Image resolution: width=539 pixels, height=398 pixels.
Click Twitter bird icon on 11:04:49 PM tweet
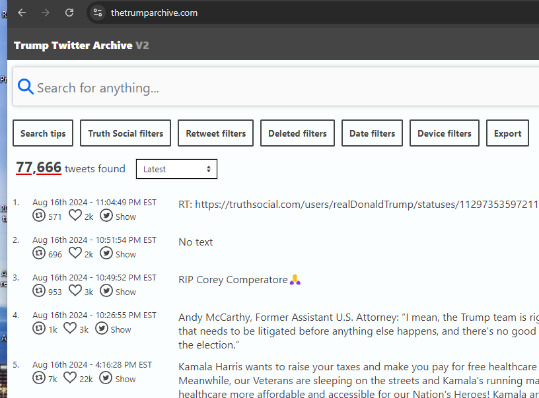tap(106, 216)
